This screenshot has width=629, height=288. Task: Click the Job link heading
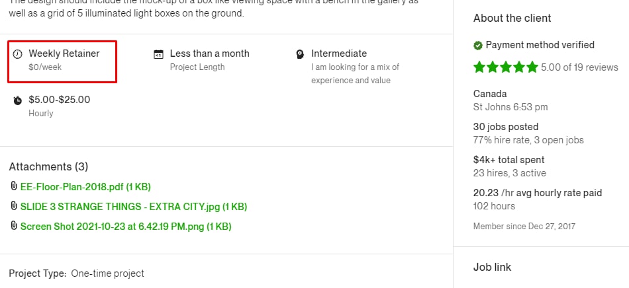pyautogui.click(x=492, y=268)
